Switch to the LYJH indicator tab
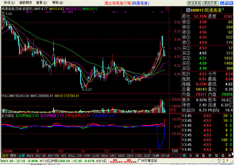This screenshot has height=165, width=234. (96, 156)
